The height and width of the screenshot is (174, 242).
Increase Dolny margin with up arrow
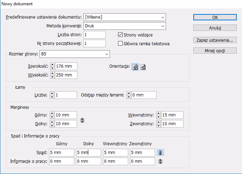point(52,122)
